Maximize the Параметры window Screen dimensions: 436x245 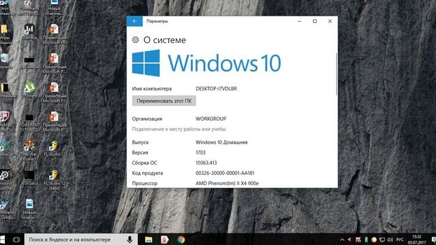pos(315,21)
